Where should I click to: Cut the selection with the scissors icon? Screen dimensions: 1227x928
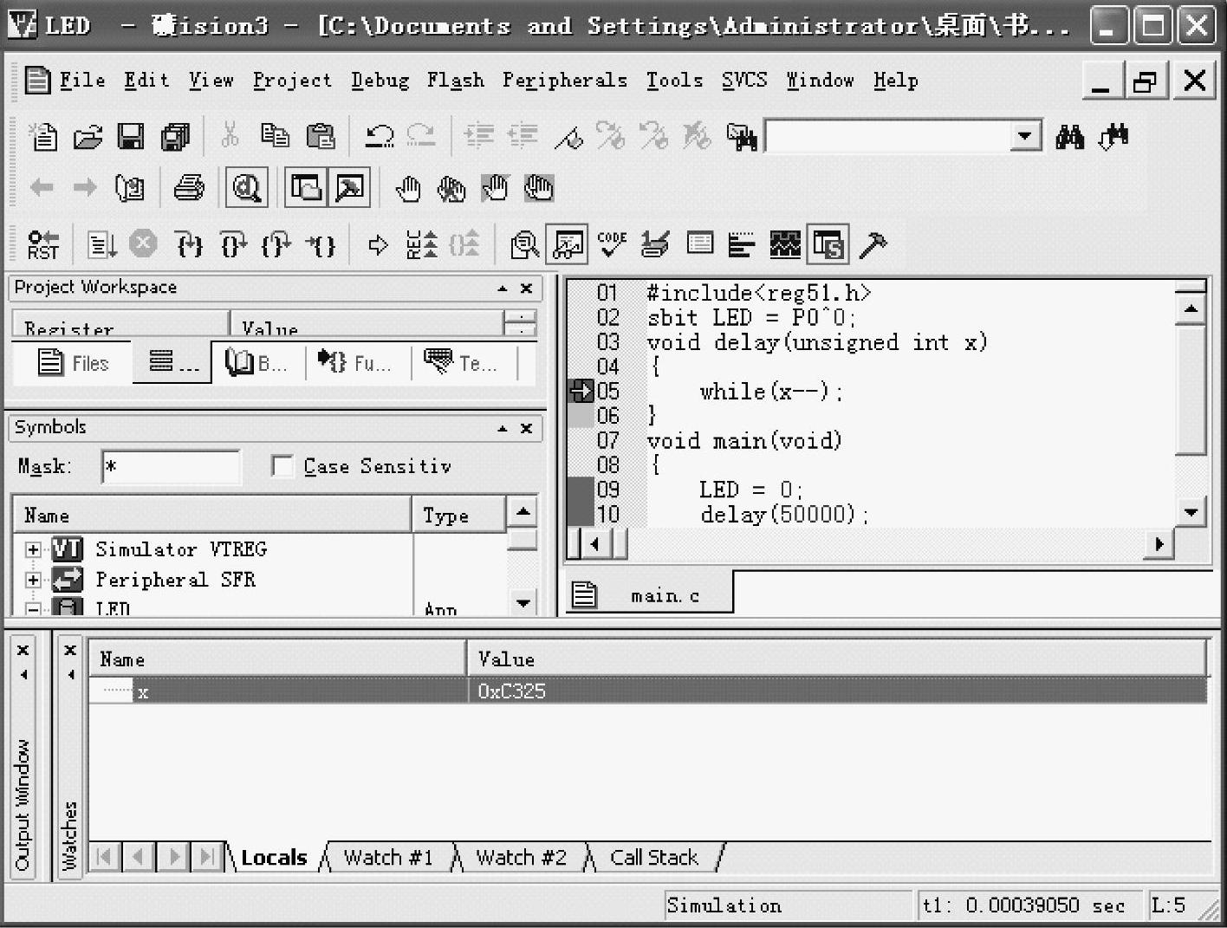coord(230,135)
